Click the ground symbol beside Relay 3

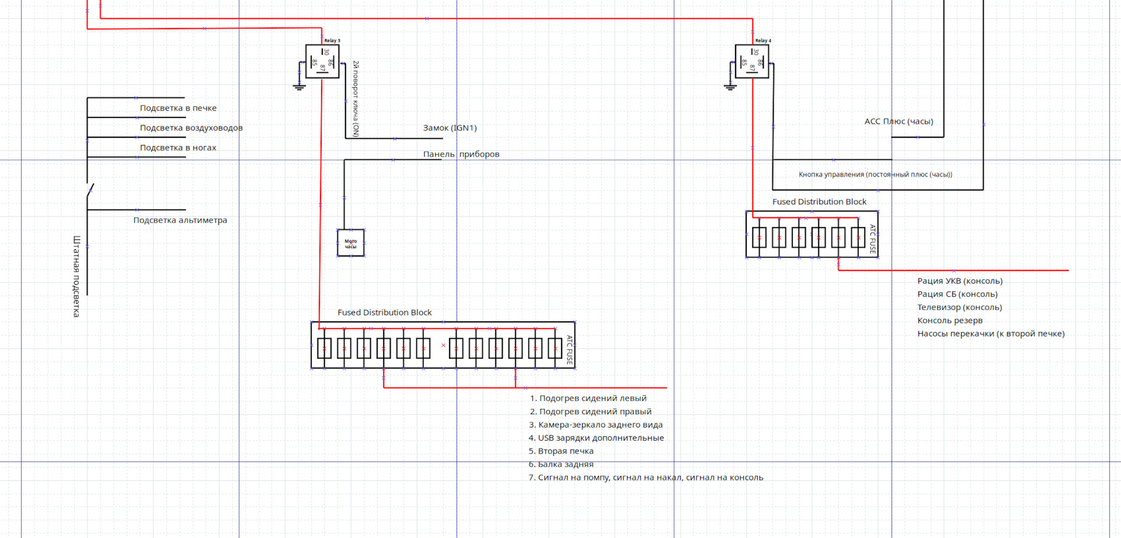(299, 87)
